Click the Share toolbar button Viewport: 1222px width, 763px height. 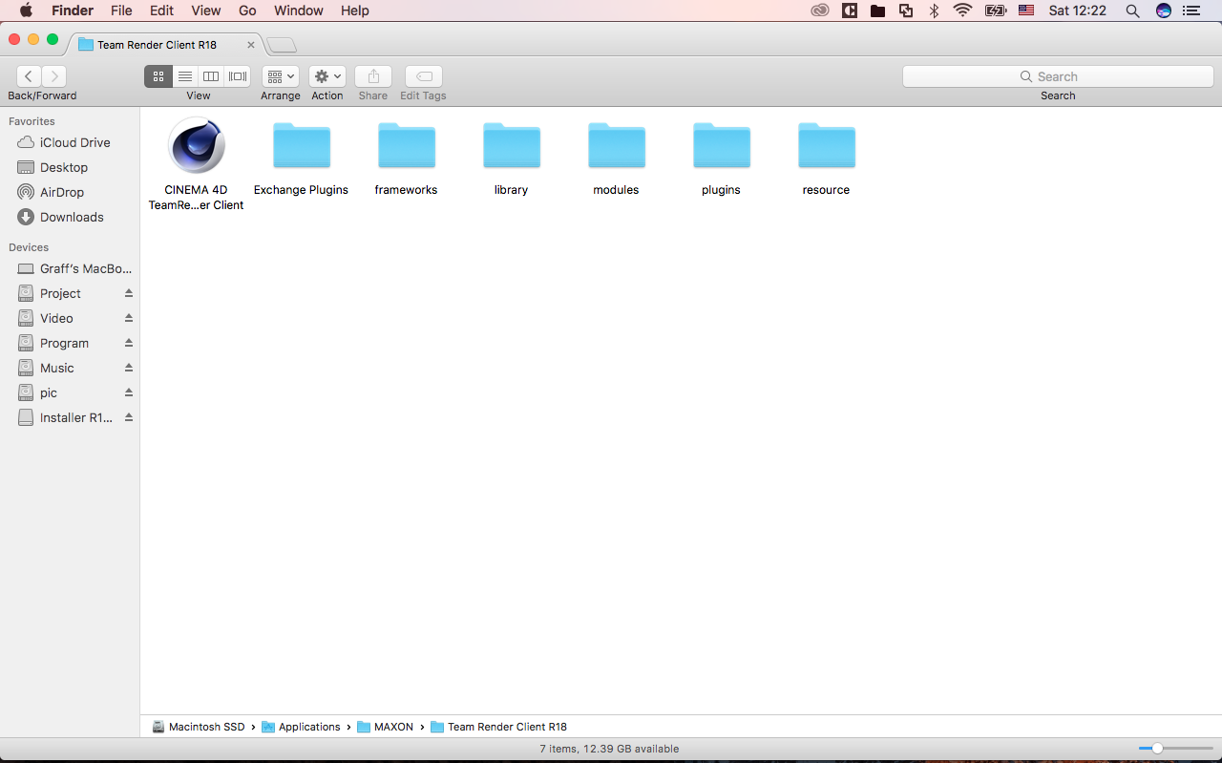[373, 76]
